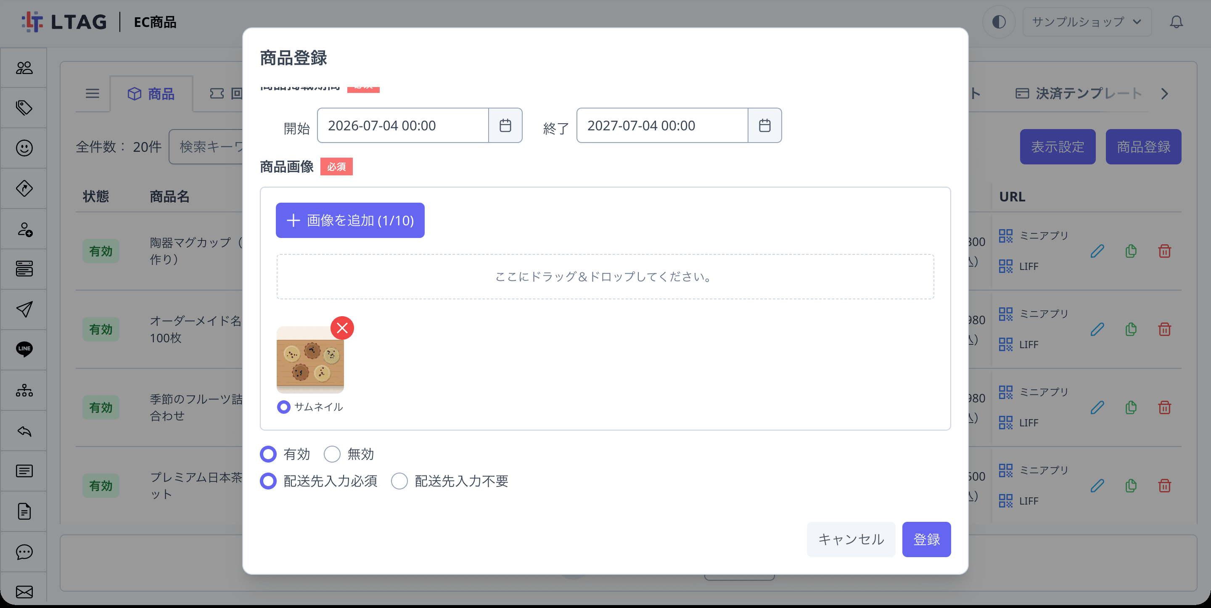The image size is (1211, 608).
Task: Select the 有効 radio button
Action: (x=268, y=454)
